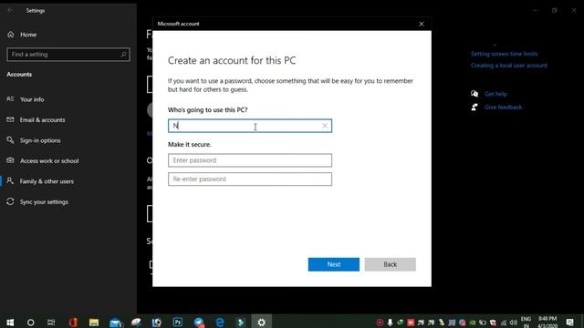Open Setting screen time limits link
The image size is (584, 328).
tap(504, 54)
